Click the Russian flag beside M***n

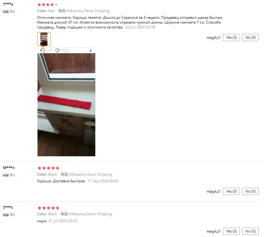(6, 175)
